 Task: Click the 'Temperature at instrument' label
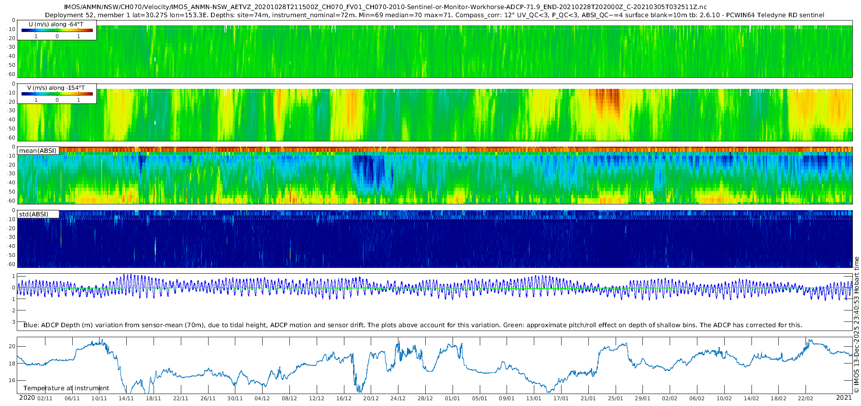(x=66, y=388)
